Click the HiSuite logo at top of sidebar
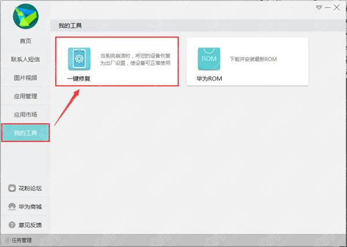This screenshot has width=347, height=247. click(x=25, y=16)
